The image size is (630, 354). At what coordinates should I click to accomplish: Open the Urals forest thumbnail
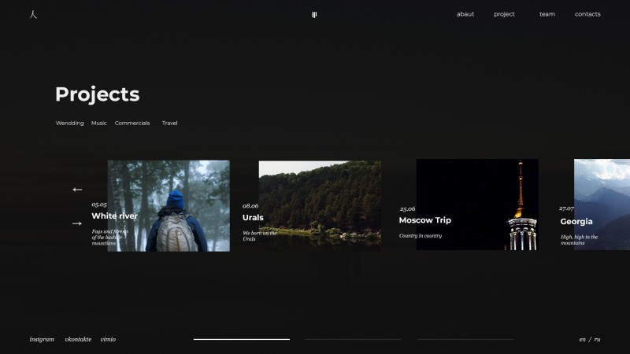tap(321, 206)
